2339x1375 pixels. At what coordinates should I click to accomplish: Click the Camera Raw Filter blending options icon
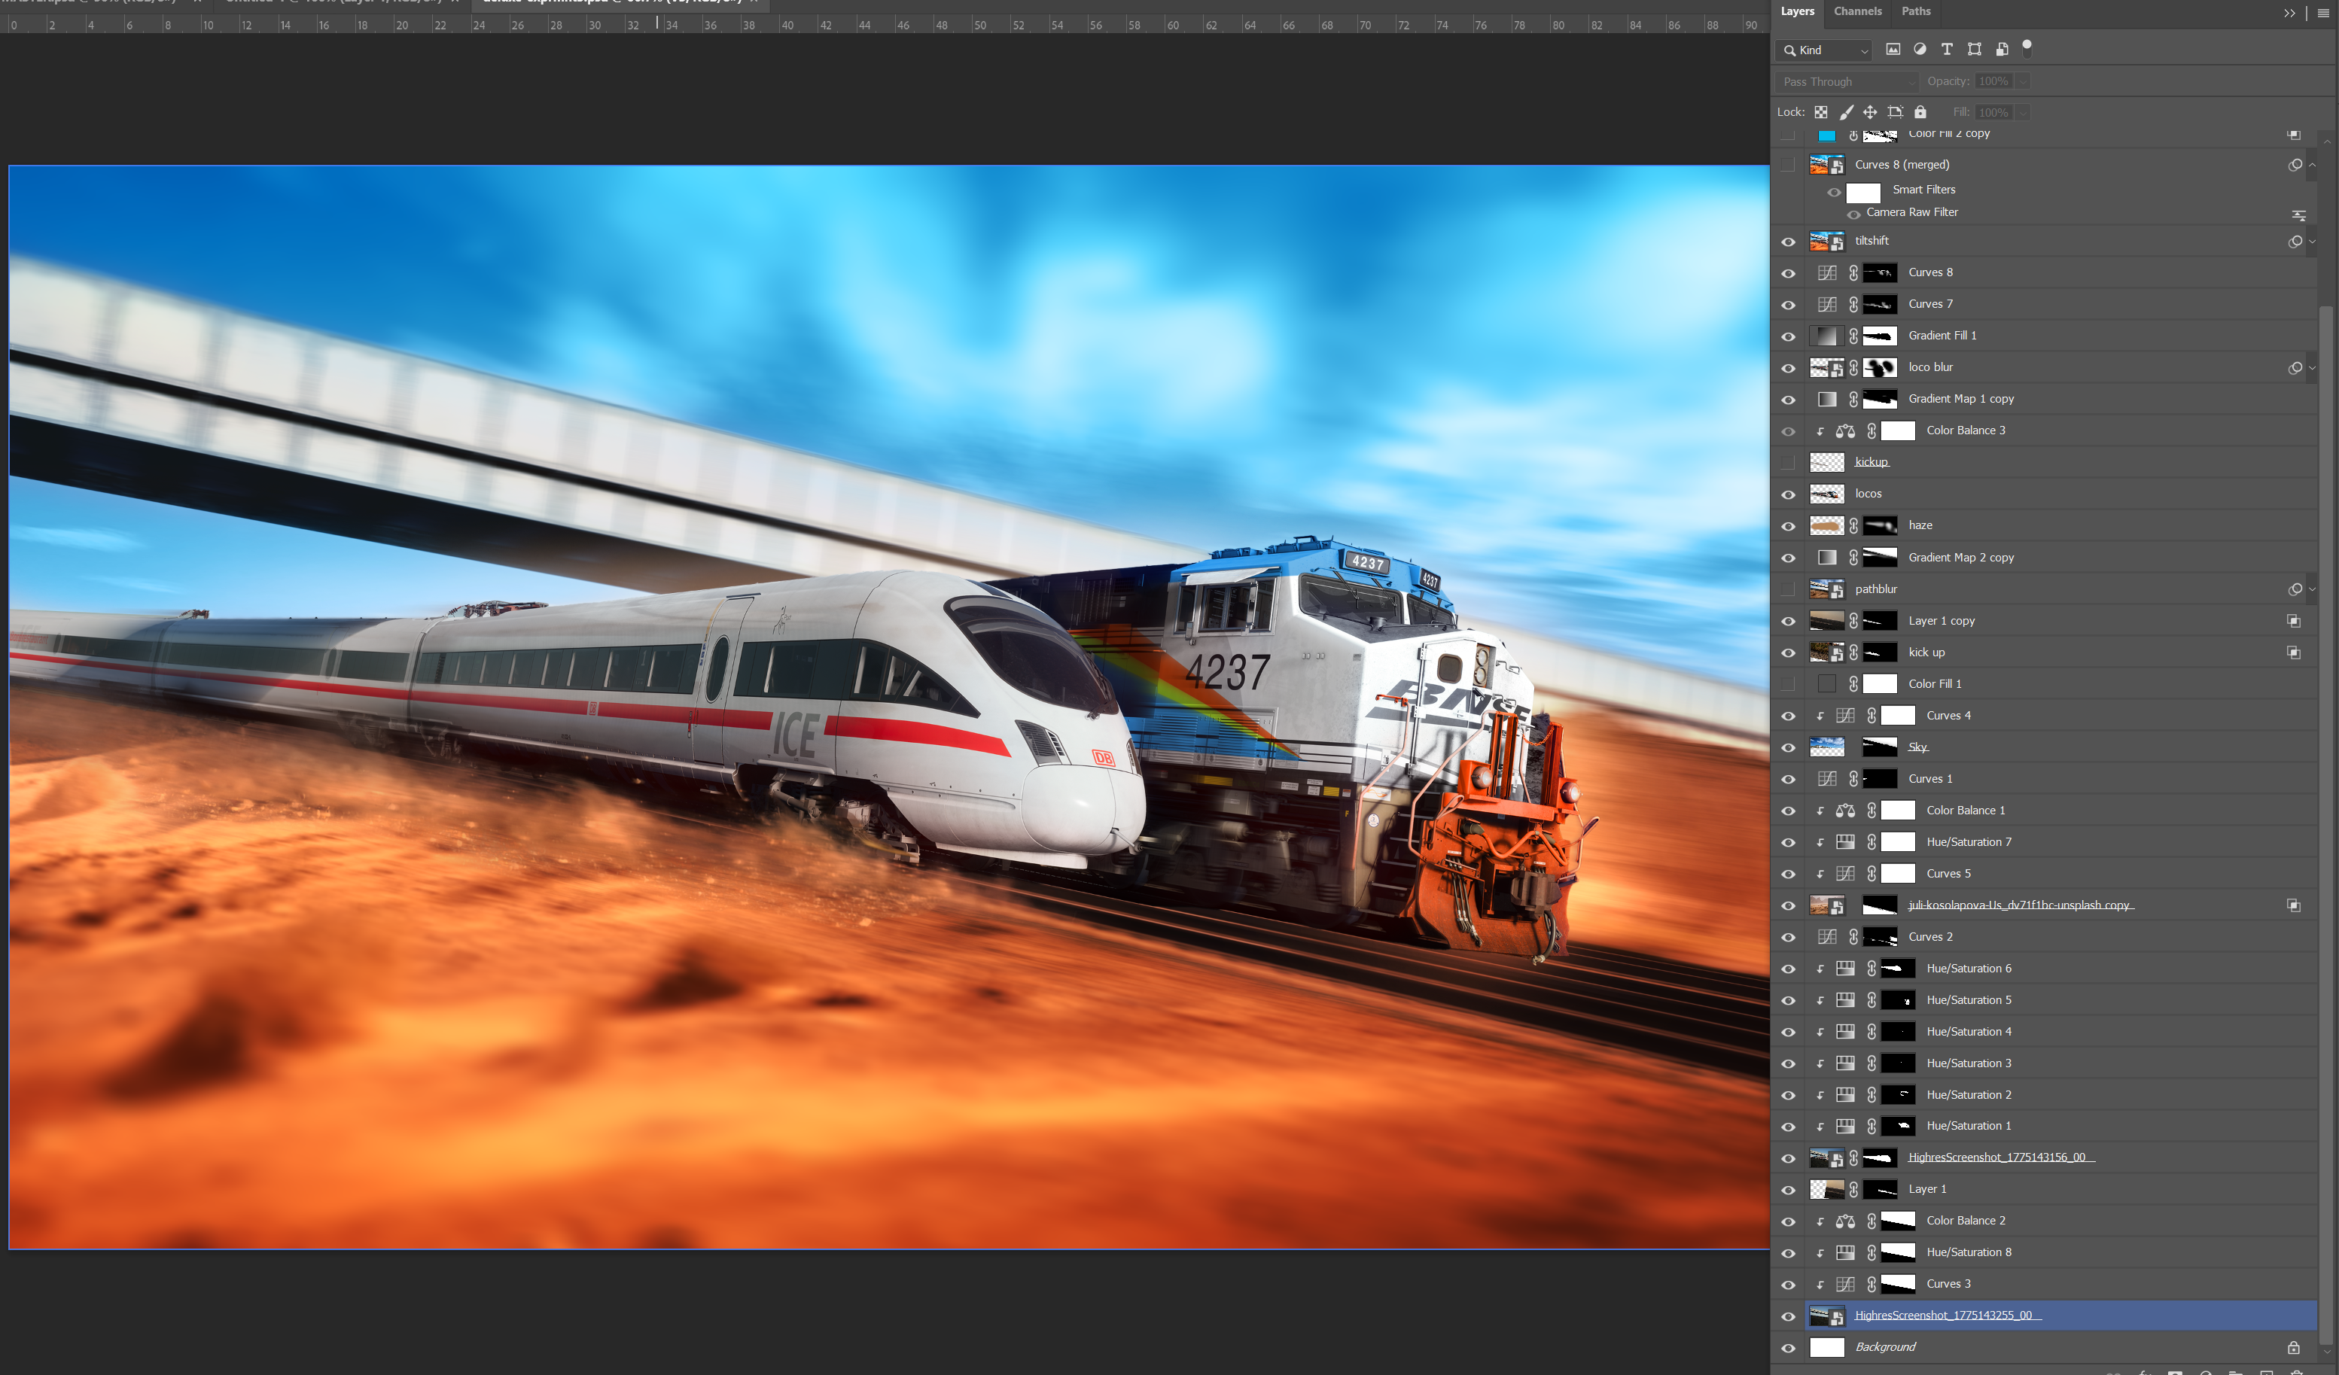(x=2299, y=214)
